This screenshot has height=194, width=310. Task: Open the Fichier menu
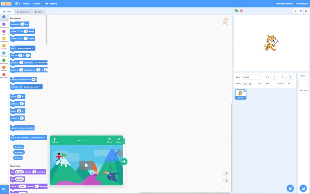(26, 4)
